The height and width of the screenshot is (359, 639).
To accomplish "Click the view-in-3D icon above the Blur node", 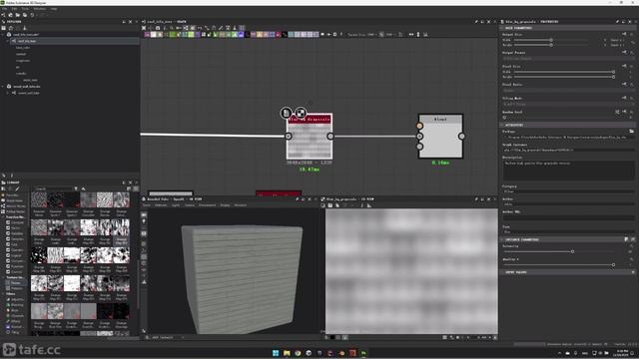I will point(301,113).
